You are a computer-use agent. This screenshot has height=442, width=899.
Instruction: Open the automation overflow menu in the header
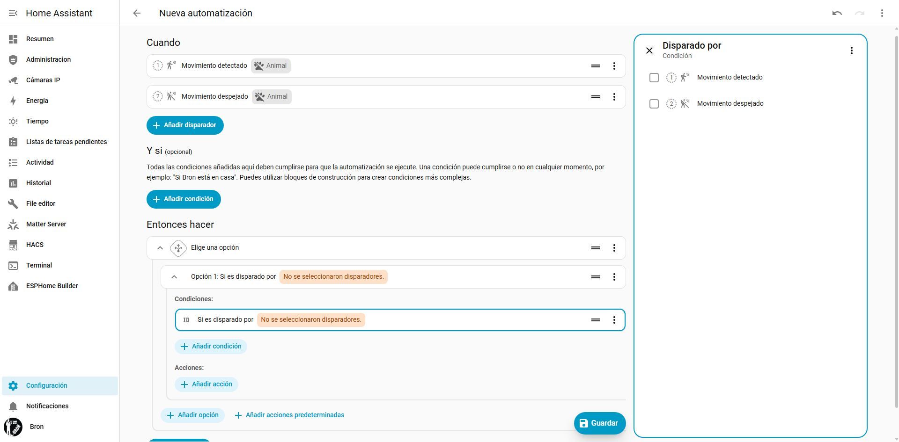point(882,13)
